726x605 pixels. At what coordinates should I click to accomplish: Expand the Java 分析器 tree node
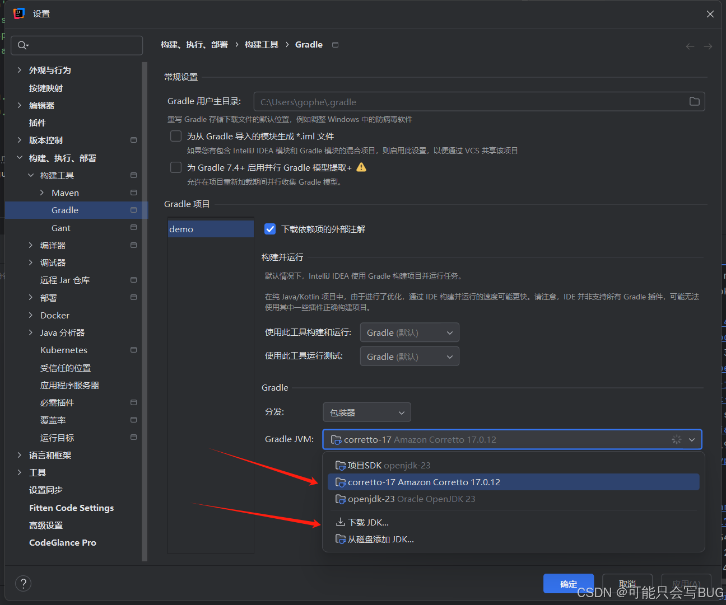[31, 332]
